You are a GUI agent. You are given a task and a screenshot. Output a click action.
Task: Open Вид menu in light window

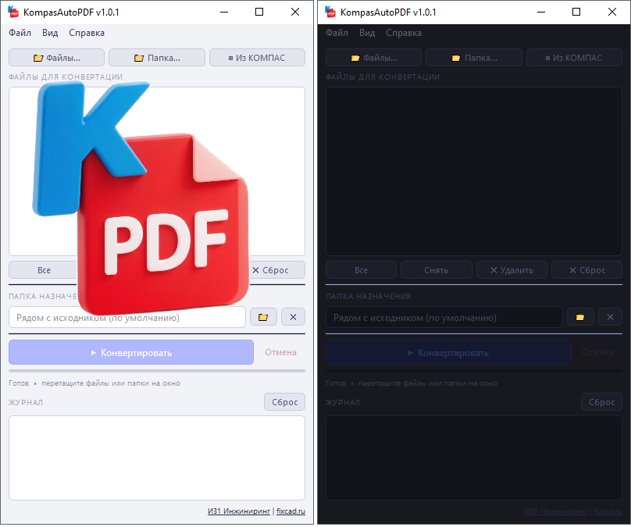(50, 33)
